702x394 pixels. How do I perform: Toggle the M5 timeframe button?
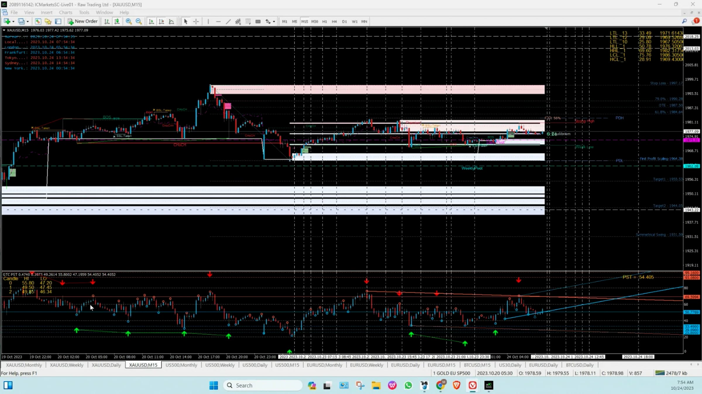tap(294, 21)
